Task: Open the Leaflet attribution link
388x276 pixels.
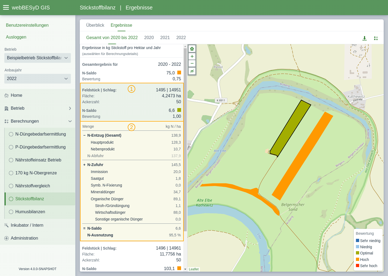Action: click(194, 269)
